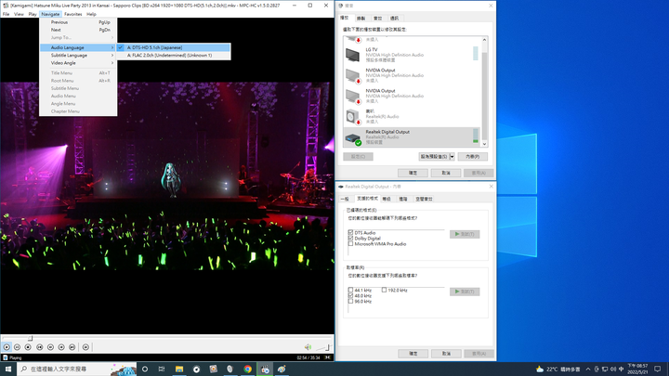Switch to the 等級 tab in Realtek properties
Image resolution: width=669 pixels, height=376 pixels.
tap(387, 199)
